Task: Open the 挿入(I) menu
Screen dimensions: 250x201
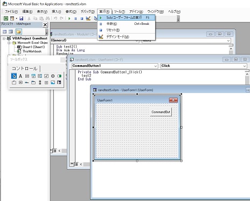Action: pyautogui.click(x=57, y=11)
